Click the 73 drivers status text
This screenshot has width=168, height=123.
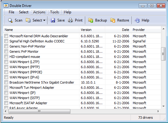(145, 118)
